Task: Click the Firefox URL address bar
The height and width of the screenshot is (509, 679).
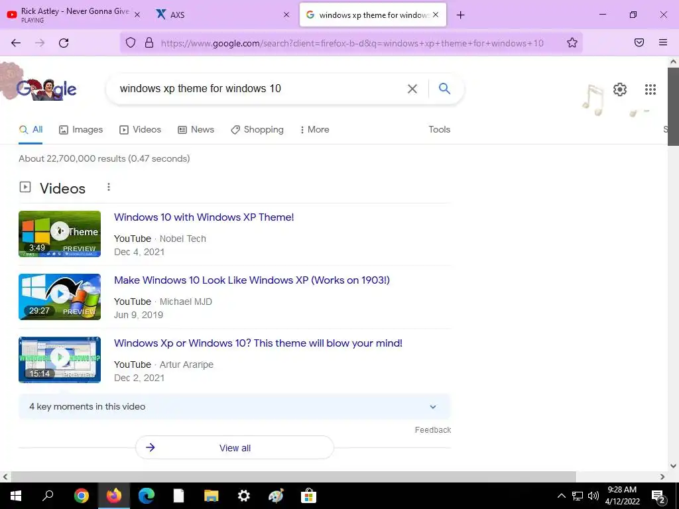Action: coord(351,43)
